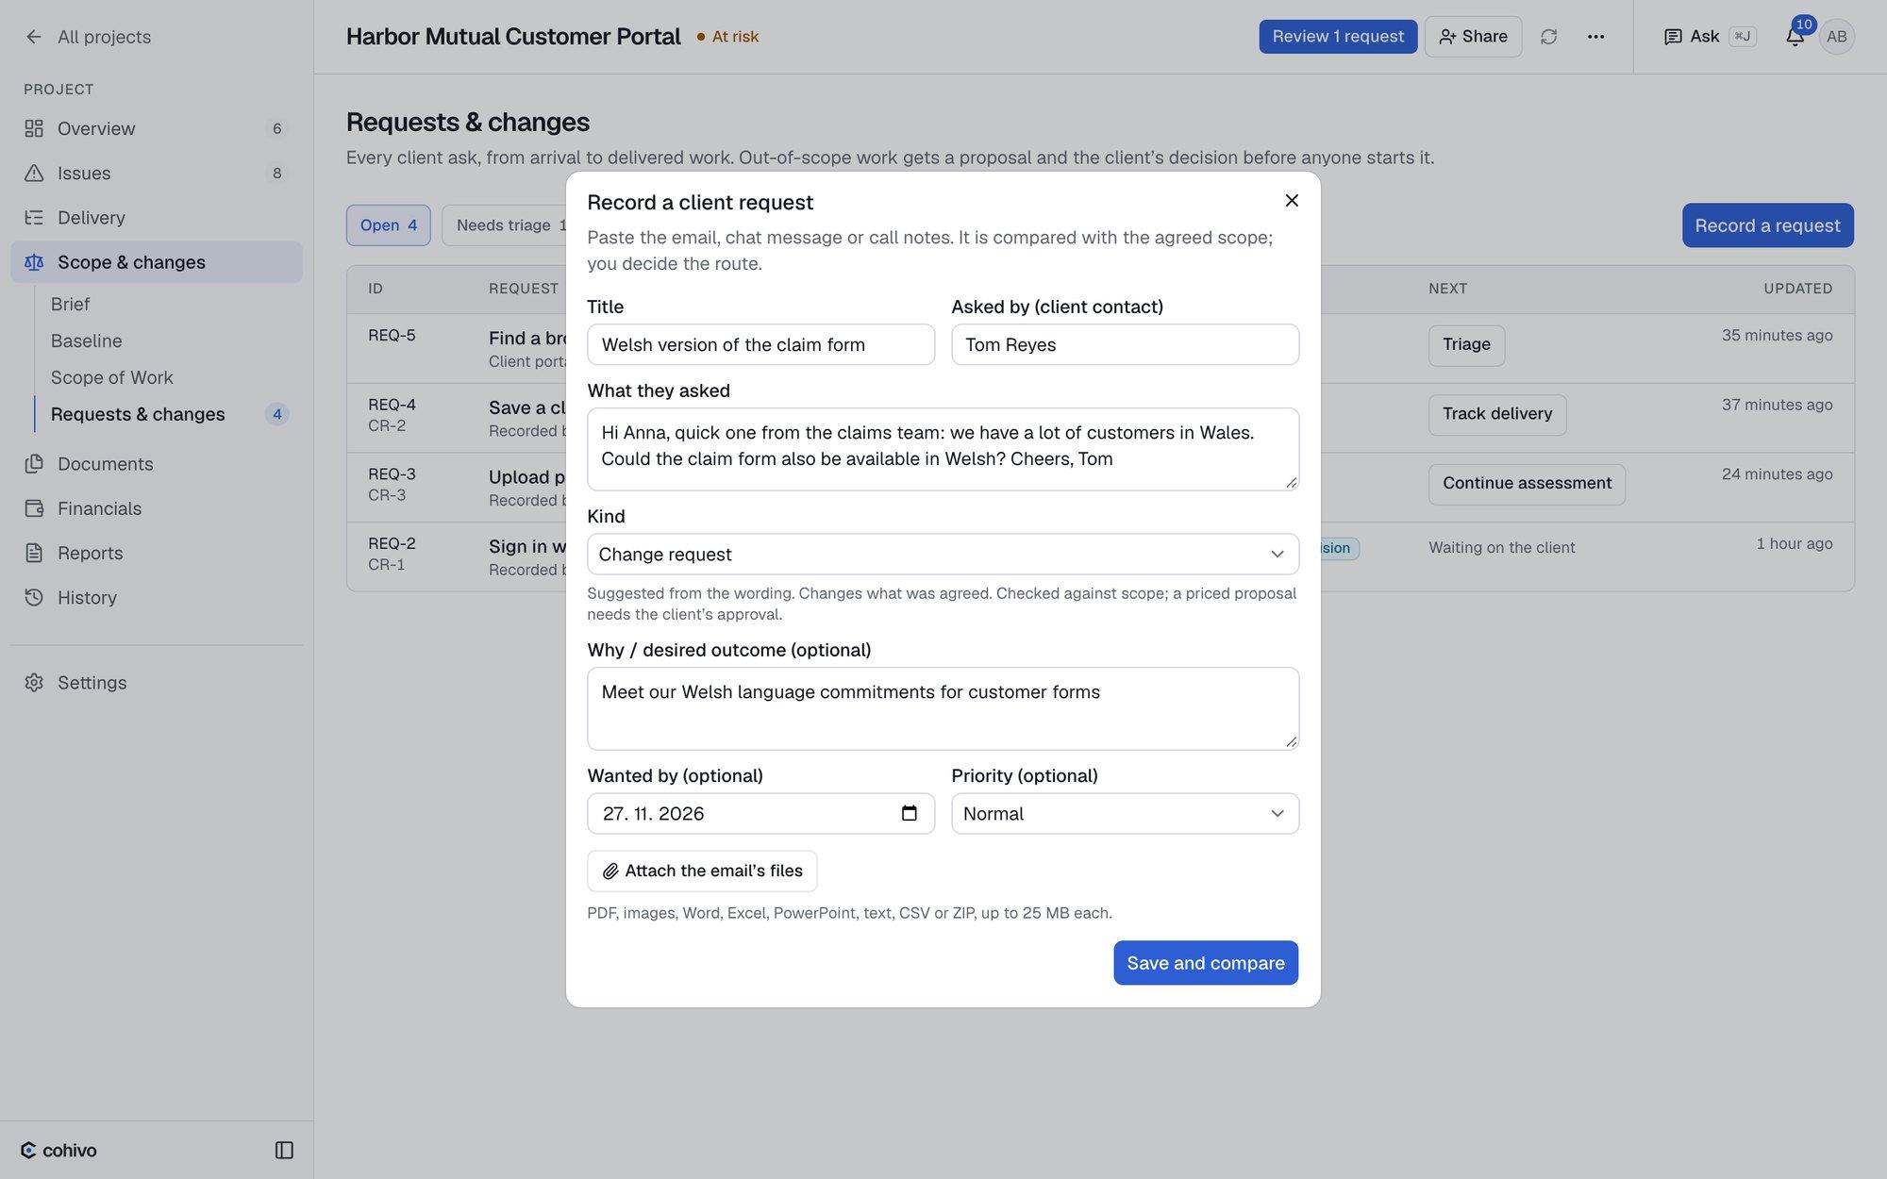Click Save and compare button

pos(1205,962)
